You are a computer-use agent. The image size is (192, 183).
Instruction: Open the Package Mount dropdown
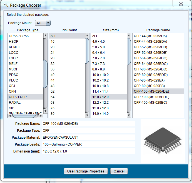[x=48, y=23]
